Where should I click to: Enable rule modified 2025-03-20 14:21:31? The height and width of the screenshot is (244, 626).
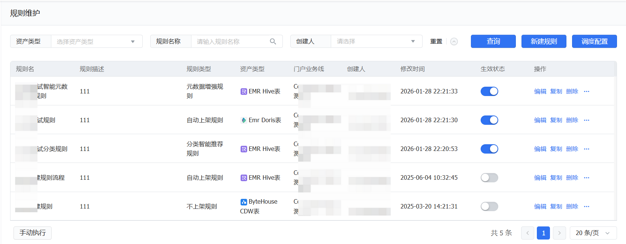pyautogui.click(x=489, y=206)
